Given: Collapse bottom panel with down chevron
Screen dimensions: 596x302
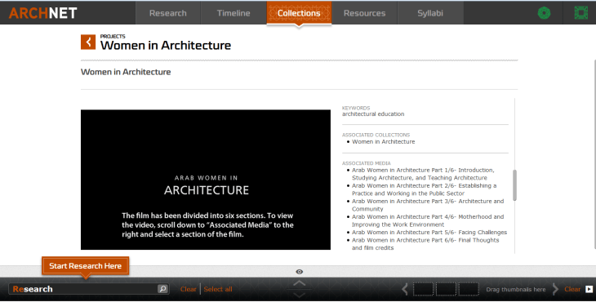Looking at the screenshot, I should [x=299, y=295].
